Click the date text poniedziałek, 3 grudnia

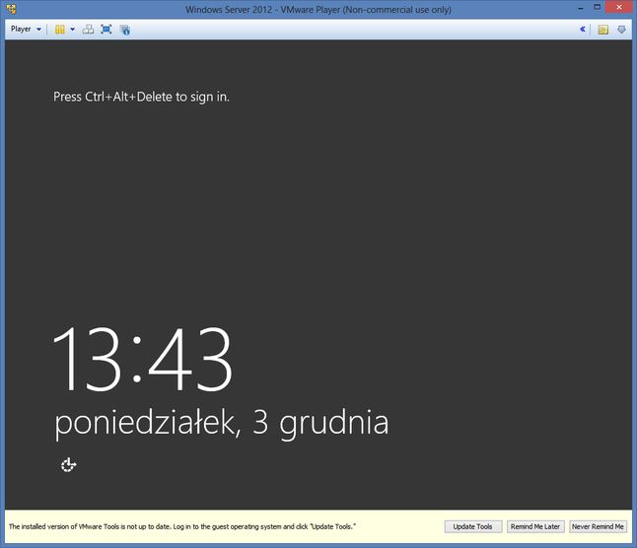tap(222, 424)
